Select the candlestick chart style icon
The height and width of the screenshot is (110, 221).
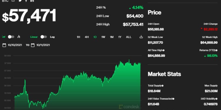click(x=19, y=37)
